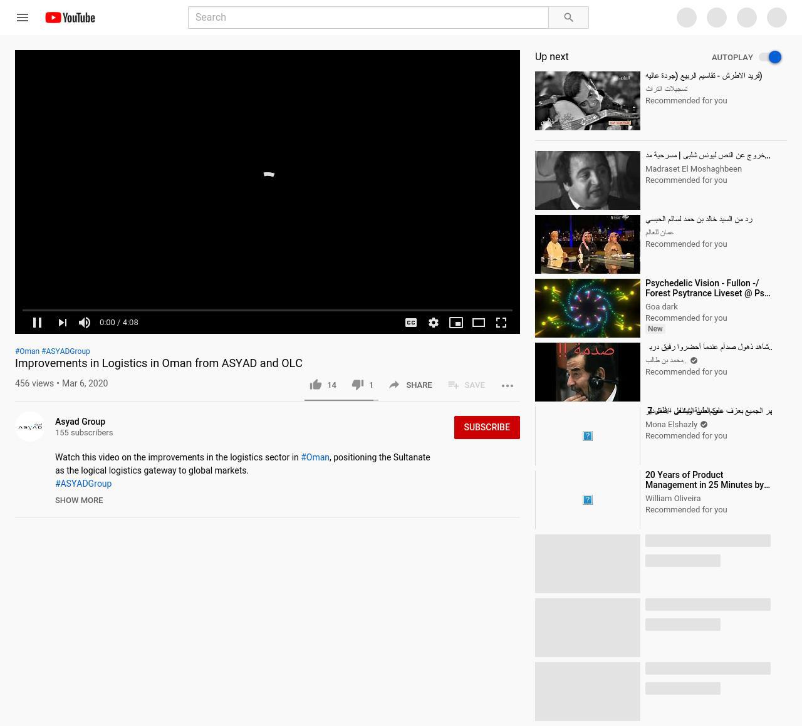Dislike the video with thumbs down
Screen dimensions: 802x726
coord(358,385)
